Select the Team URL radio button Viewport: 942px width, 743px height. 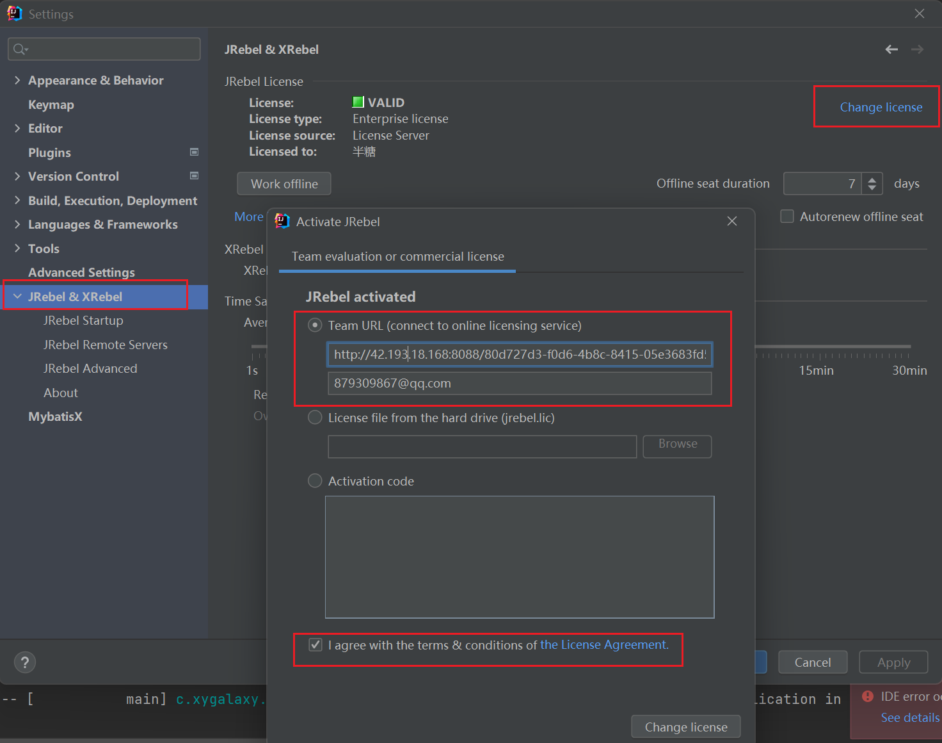[x=315, y=325]
